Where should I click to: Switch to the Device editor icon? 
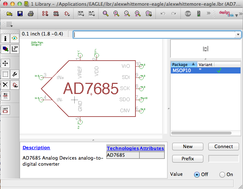[45, 14]
